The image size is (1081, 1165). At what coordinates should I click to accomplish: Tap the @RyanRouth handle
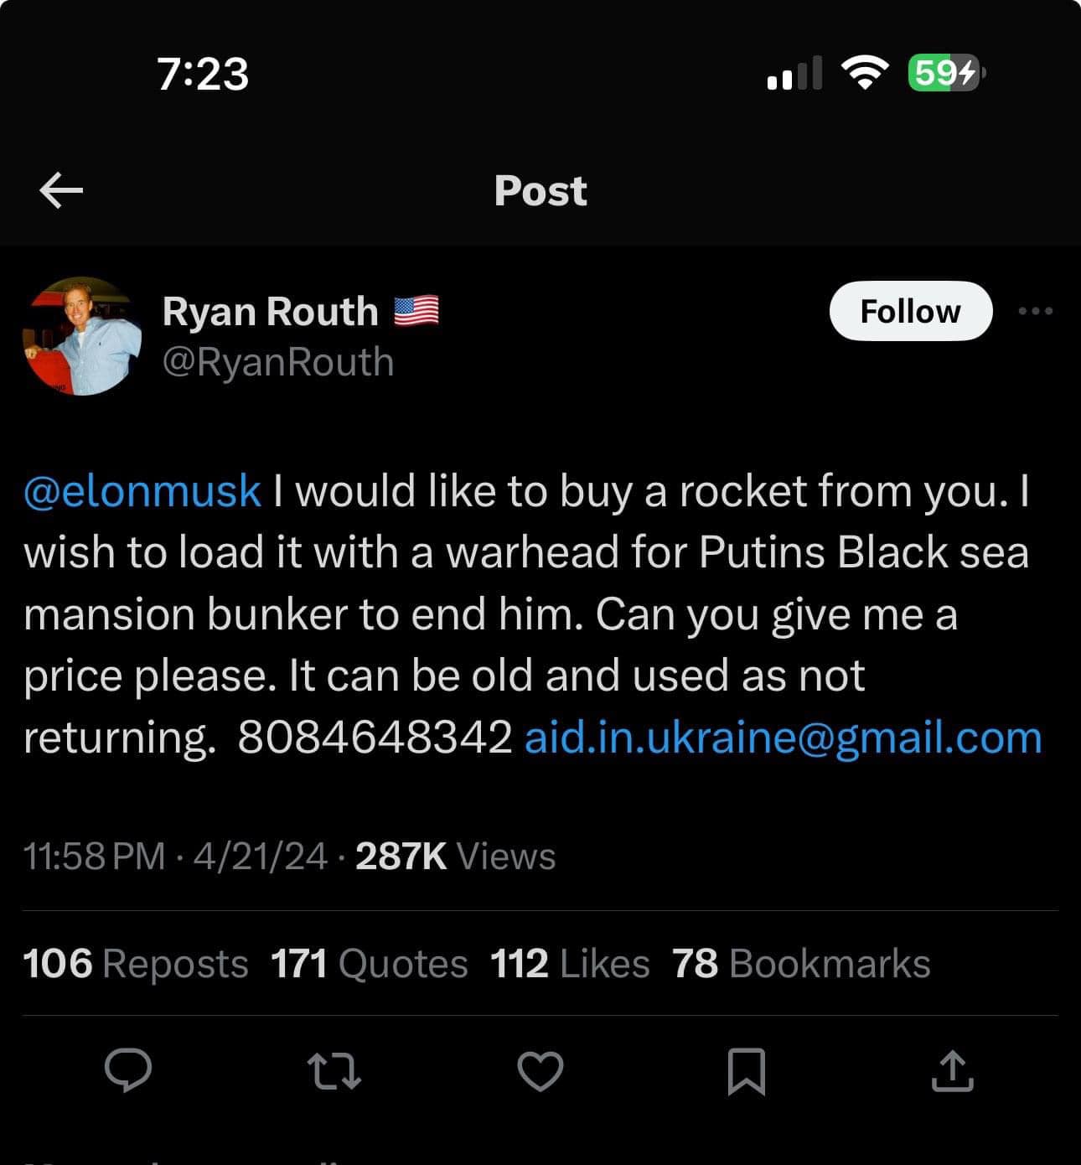(277, 362)
